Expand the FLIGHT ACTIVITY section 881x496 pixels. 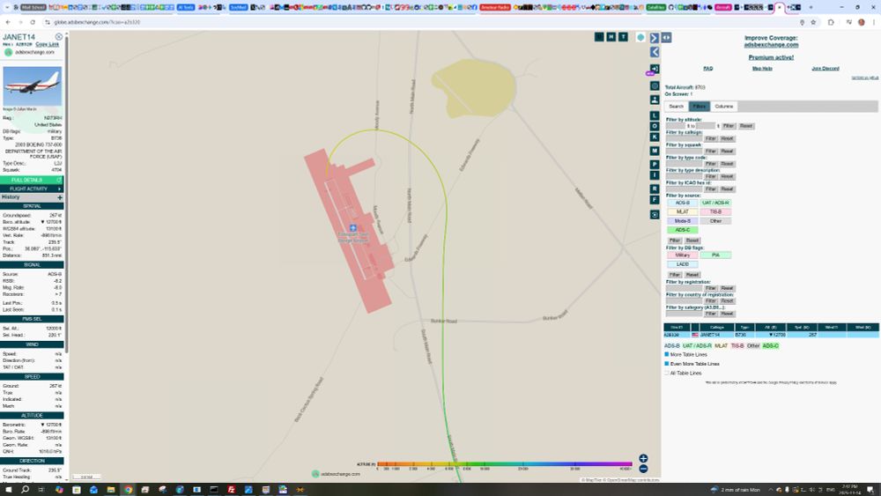click(32, 189)
